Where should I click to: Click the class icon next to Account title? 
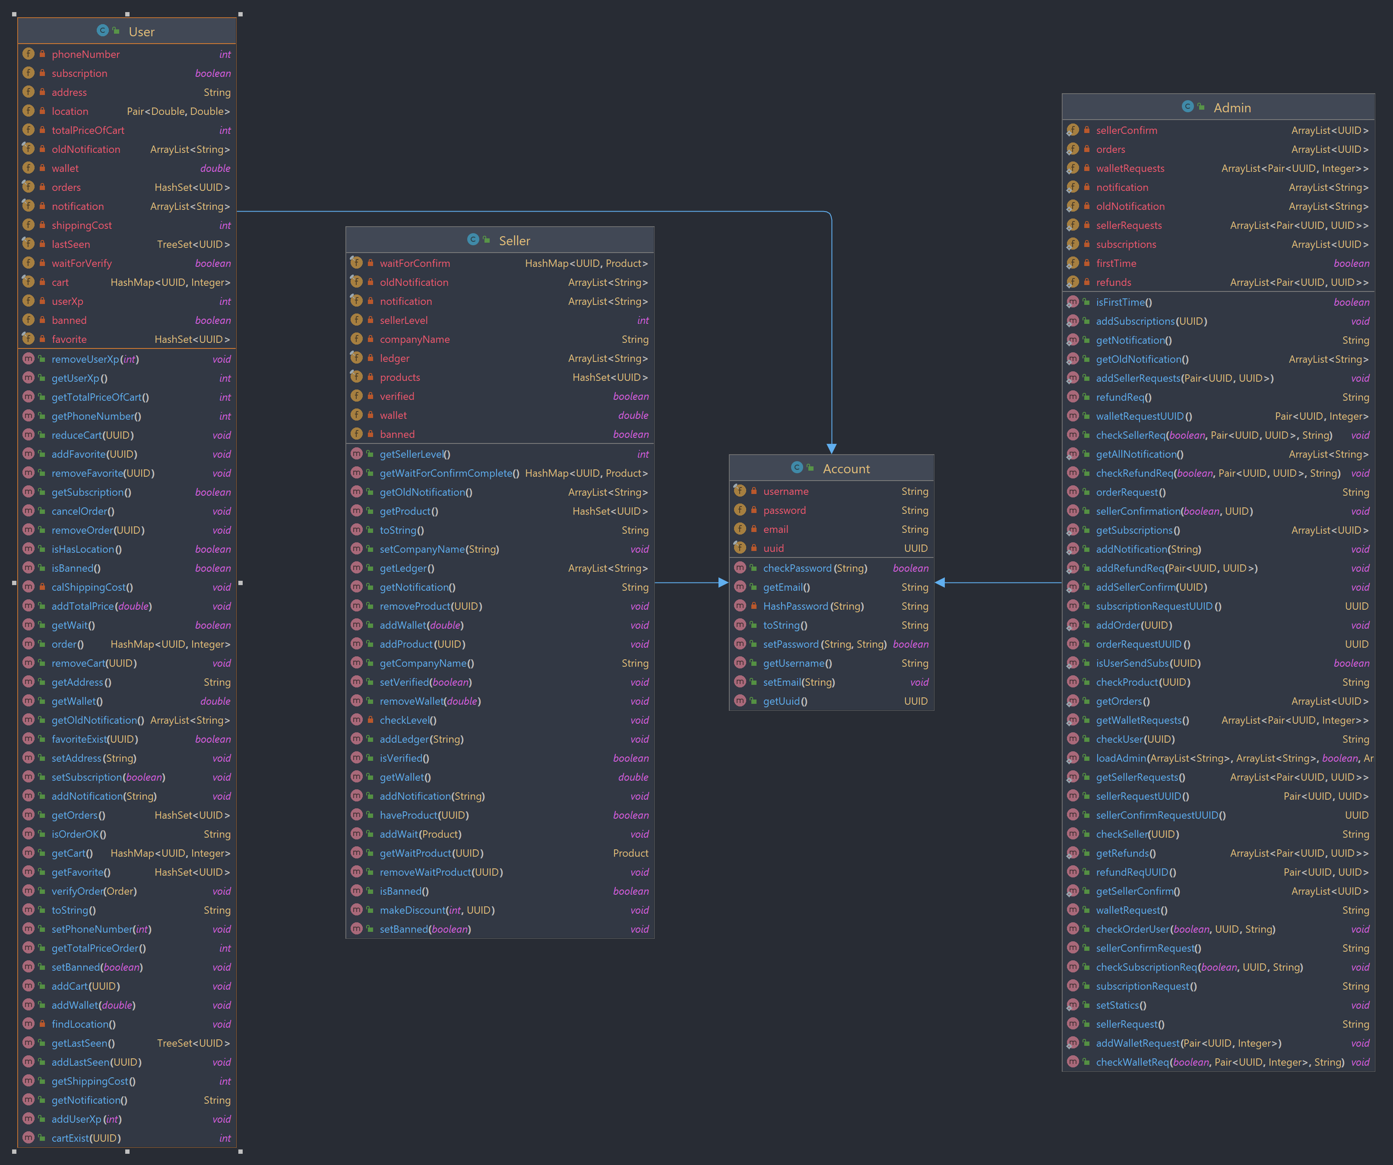click(797, 468)
